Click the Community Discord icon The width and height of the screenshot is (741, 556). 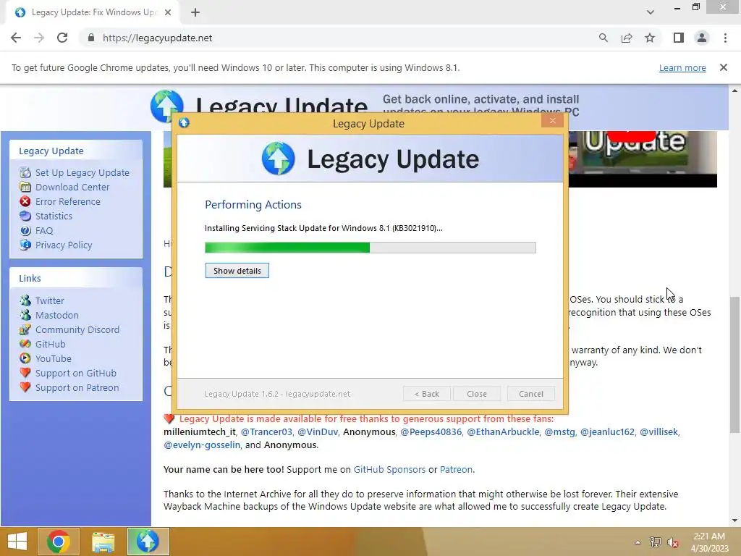25,329
